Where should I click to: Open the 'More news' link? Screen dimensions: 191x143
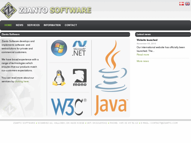pyautogui.click(x=143, y=61)
